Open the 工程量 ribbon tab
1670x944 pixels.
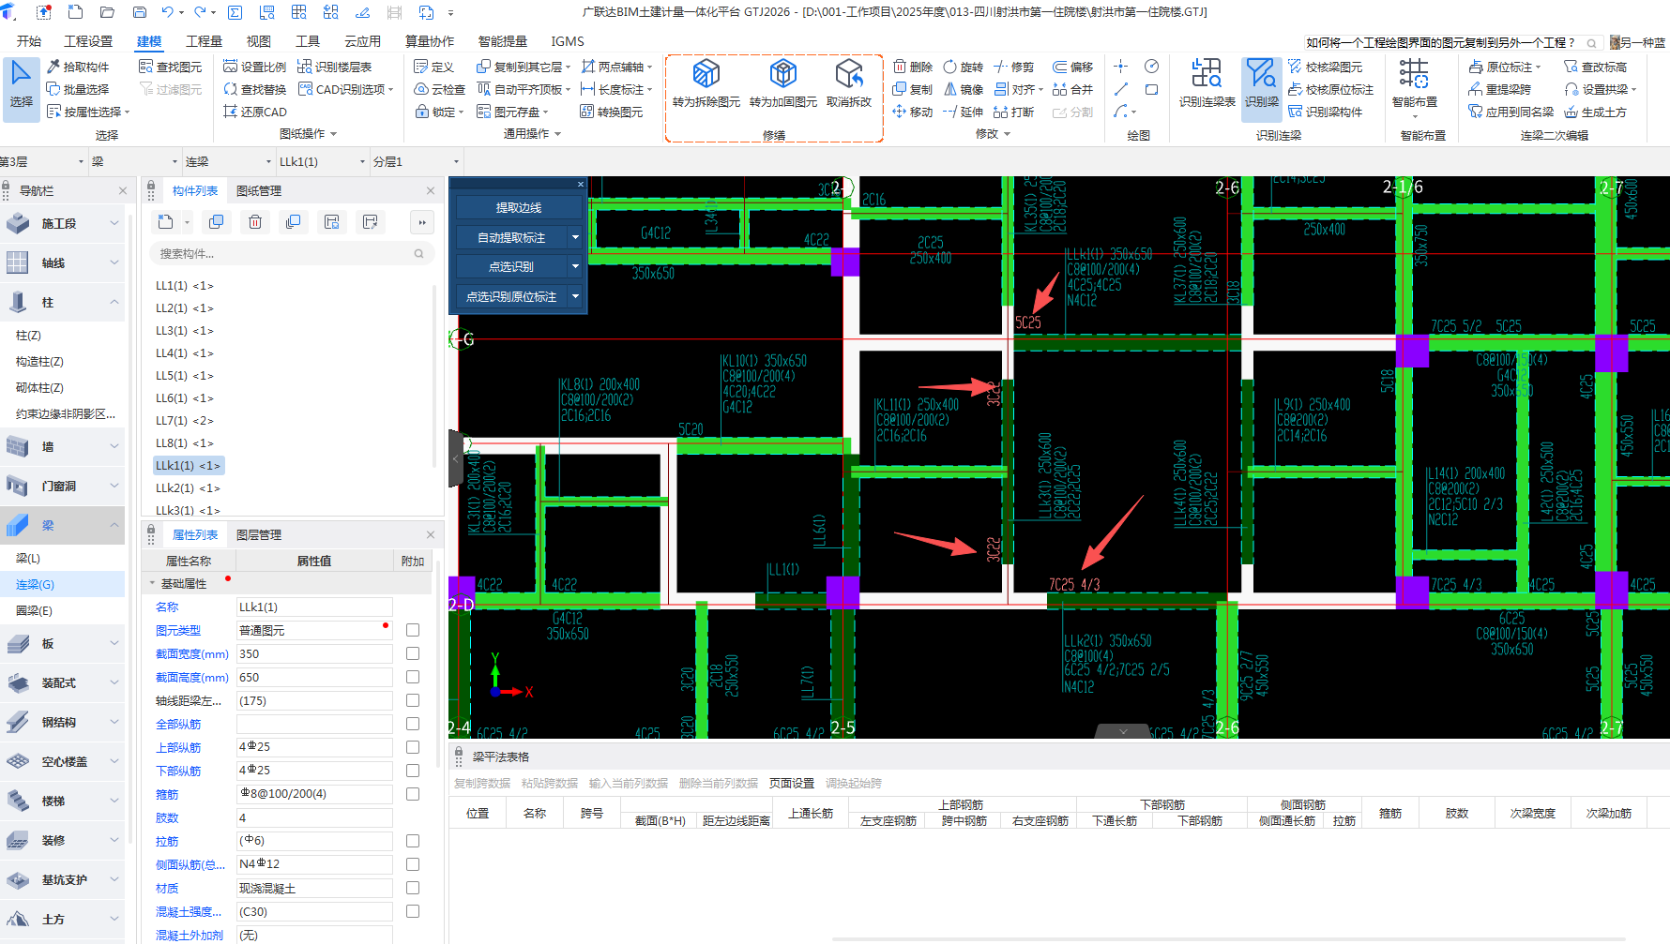click(x=204, y=41)
